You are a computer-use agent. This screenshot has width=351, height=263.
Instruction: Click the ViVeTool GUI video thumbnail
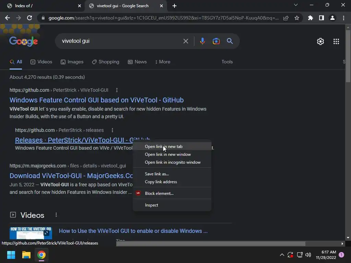point(31,233)
